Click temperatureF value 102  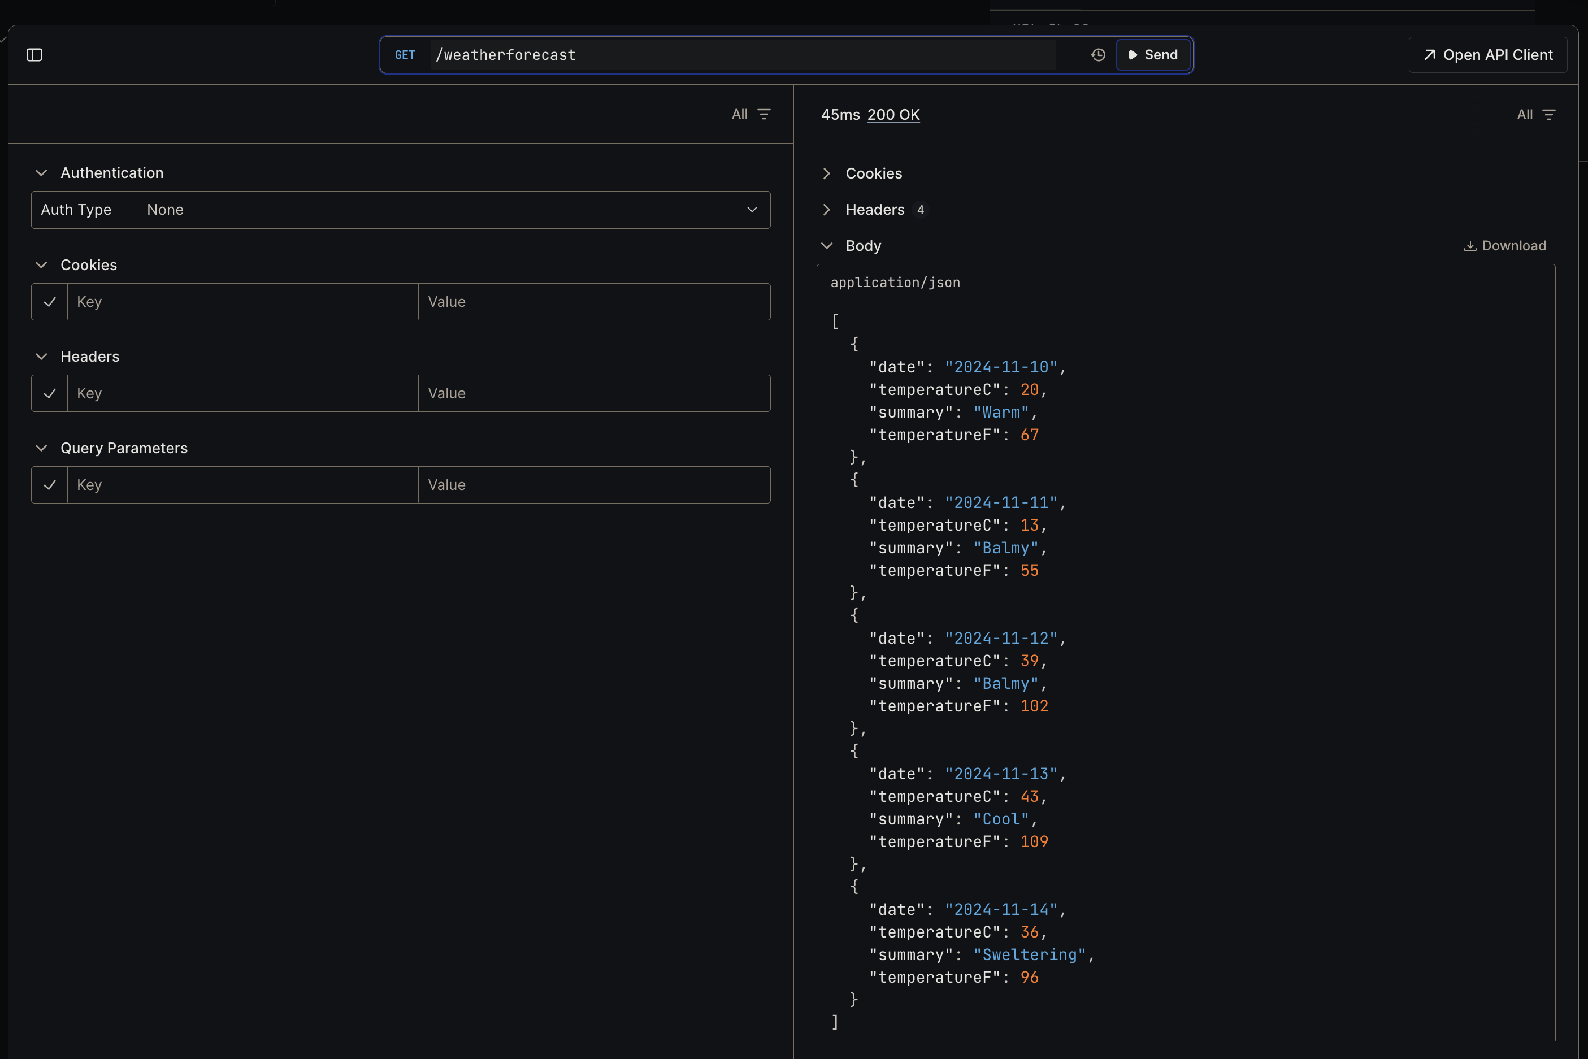click(x=1034, y=706)
